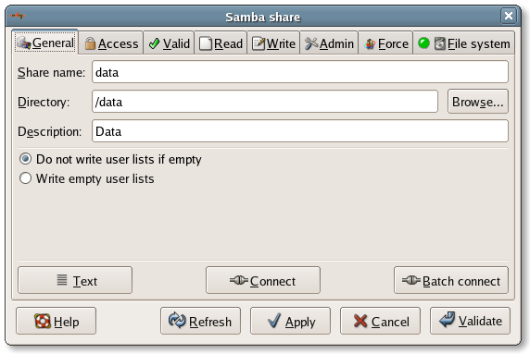Switch to the File system tab
The height and width of the screenshot is (354, 530).
(x=463, y=43)
